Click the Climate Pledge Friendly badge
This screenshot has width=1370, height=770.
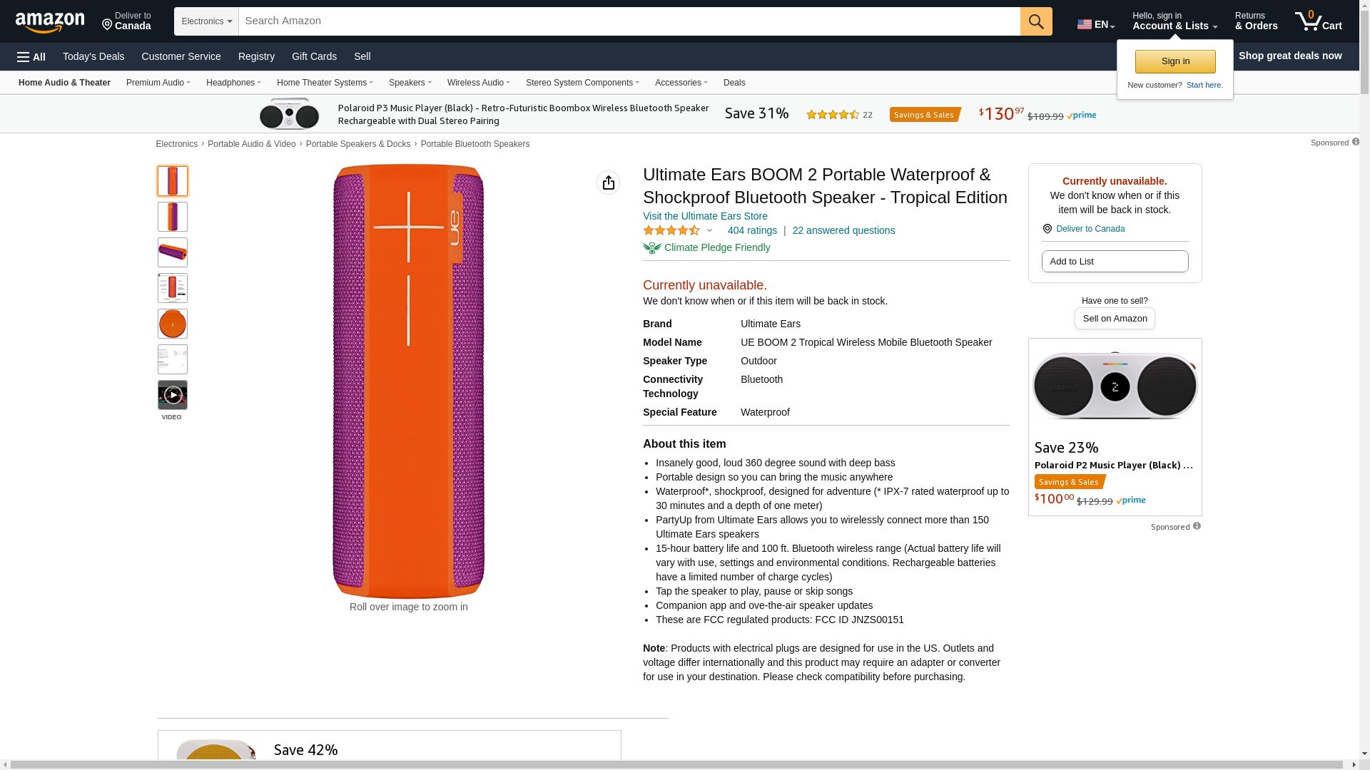[706, 247]
